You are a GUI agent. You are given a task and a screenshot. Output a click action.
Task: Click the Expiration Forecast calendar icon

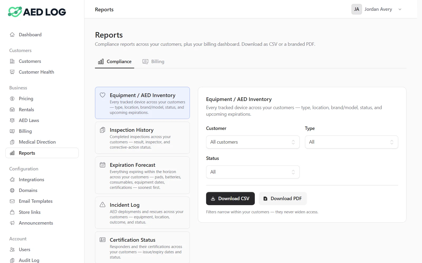pos(103,165)
